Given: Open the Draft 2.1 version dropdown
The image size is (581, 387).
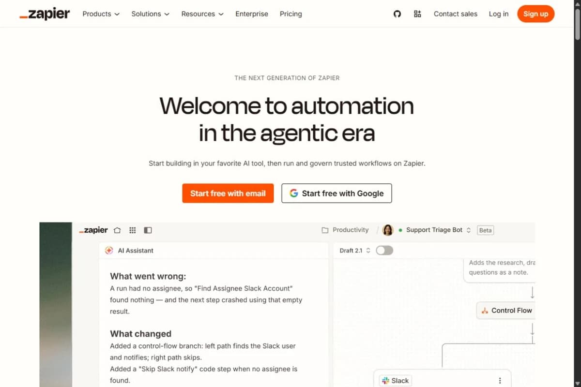Looking at the screenshot, I should pos(355,251).
